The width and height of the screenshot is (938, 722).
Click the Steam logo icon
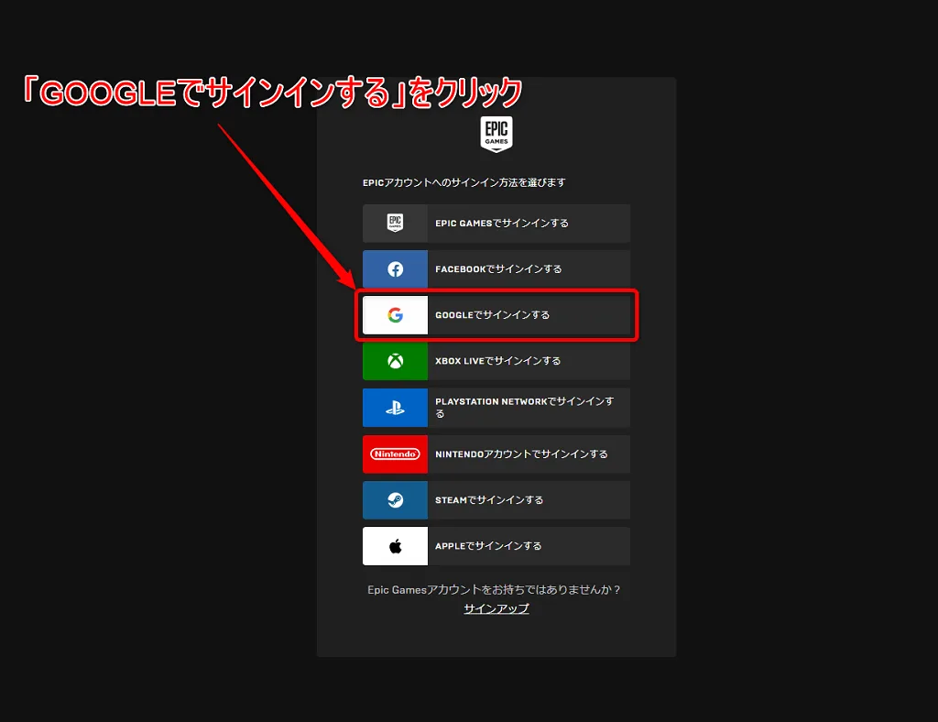395,500
